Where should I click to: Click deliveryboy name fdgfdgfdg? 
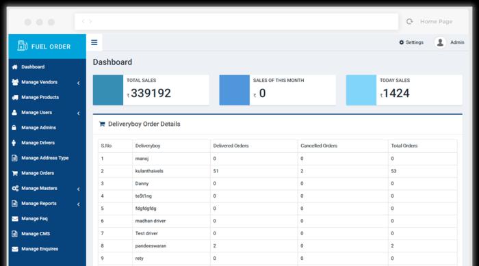click(146, 209)
